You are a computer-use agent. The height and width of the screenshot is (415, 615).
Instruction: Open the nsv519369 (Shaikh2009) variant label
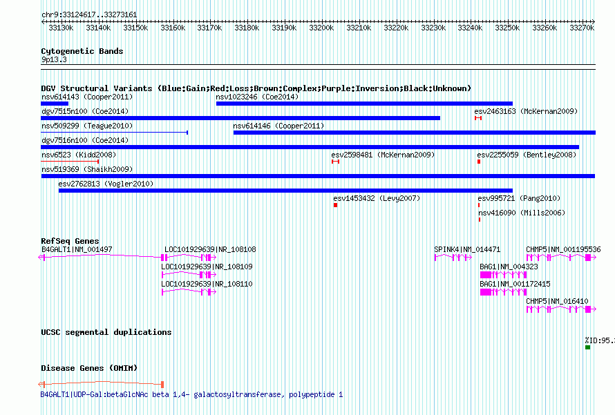click(87, 169)
